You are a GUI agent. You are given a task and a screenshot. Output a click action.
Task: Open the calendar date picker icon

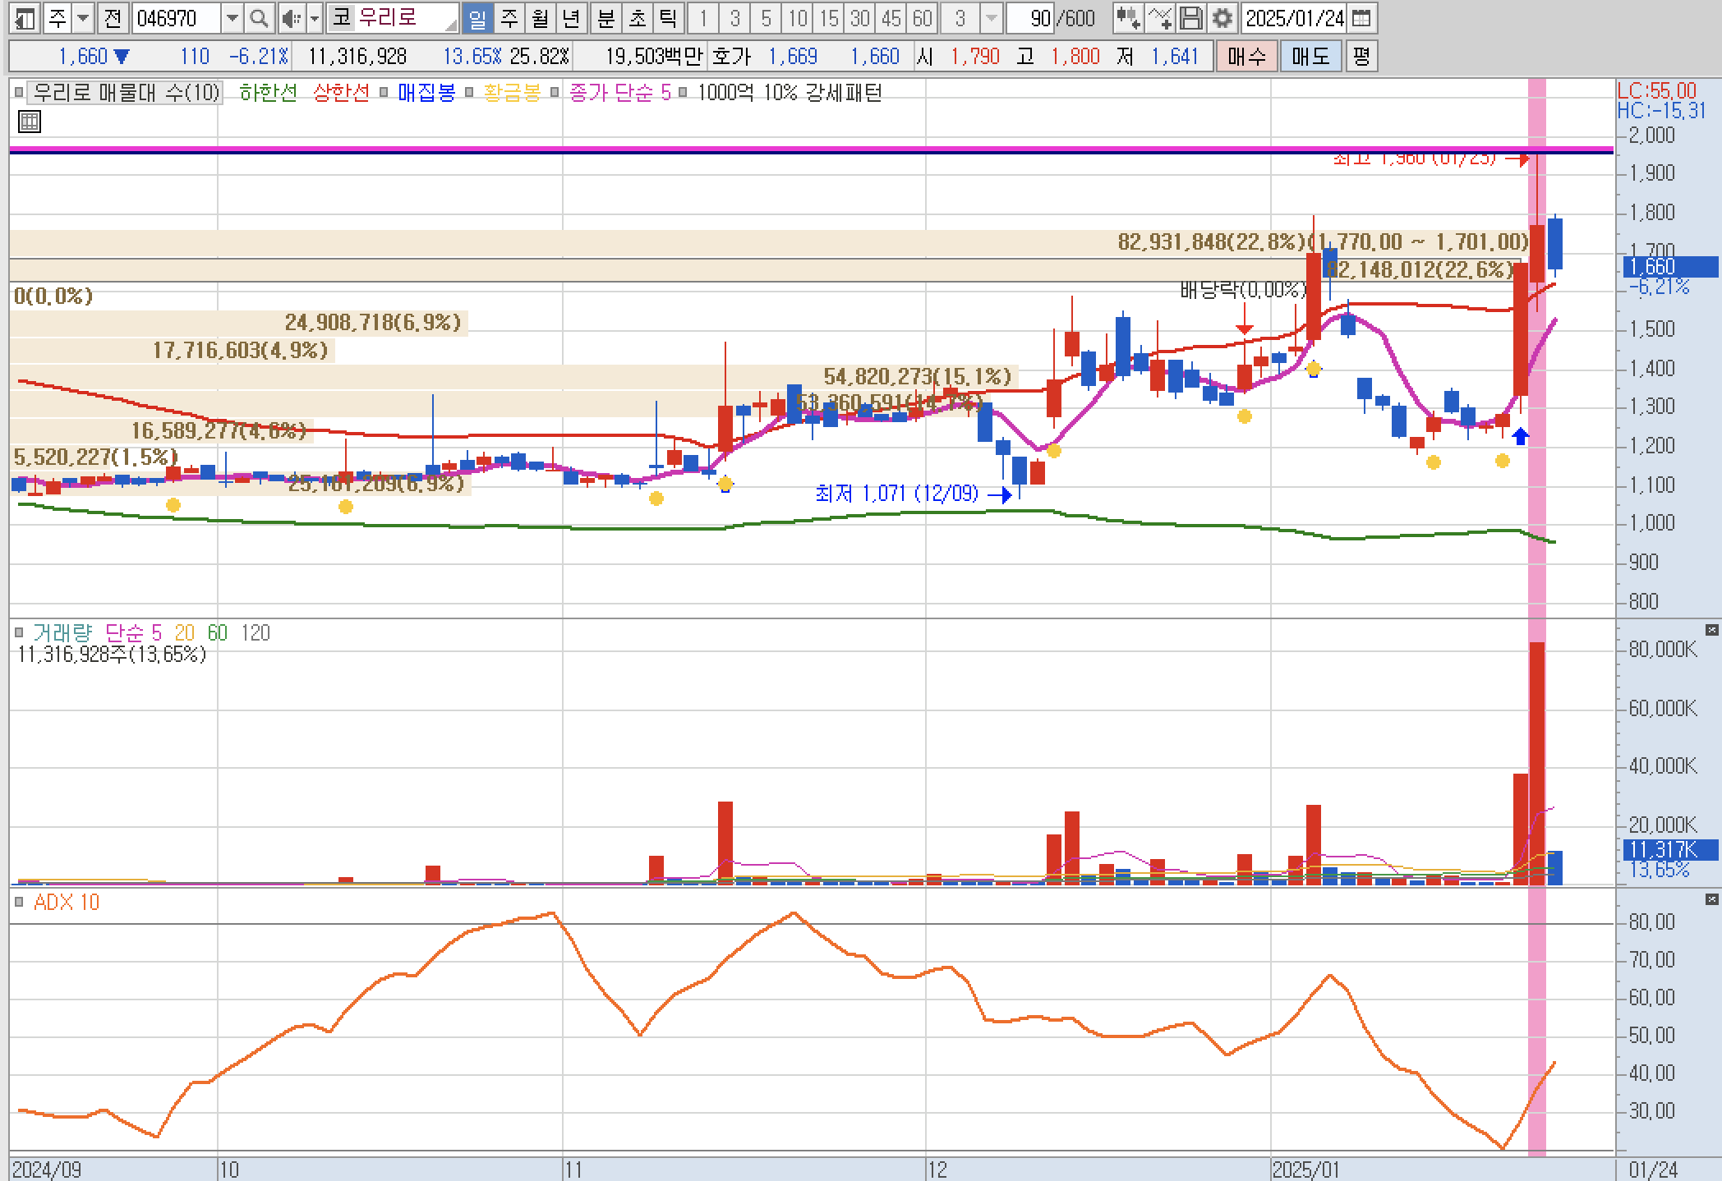(x=1361, y=18)
